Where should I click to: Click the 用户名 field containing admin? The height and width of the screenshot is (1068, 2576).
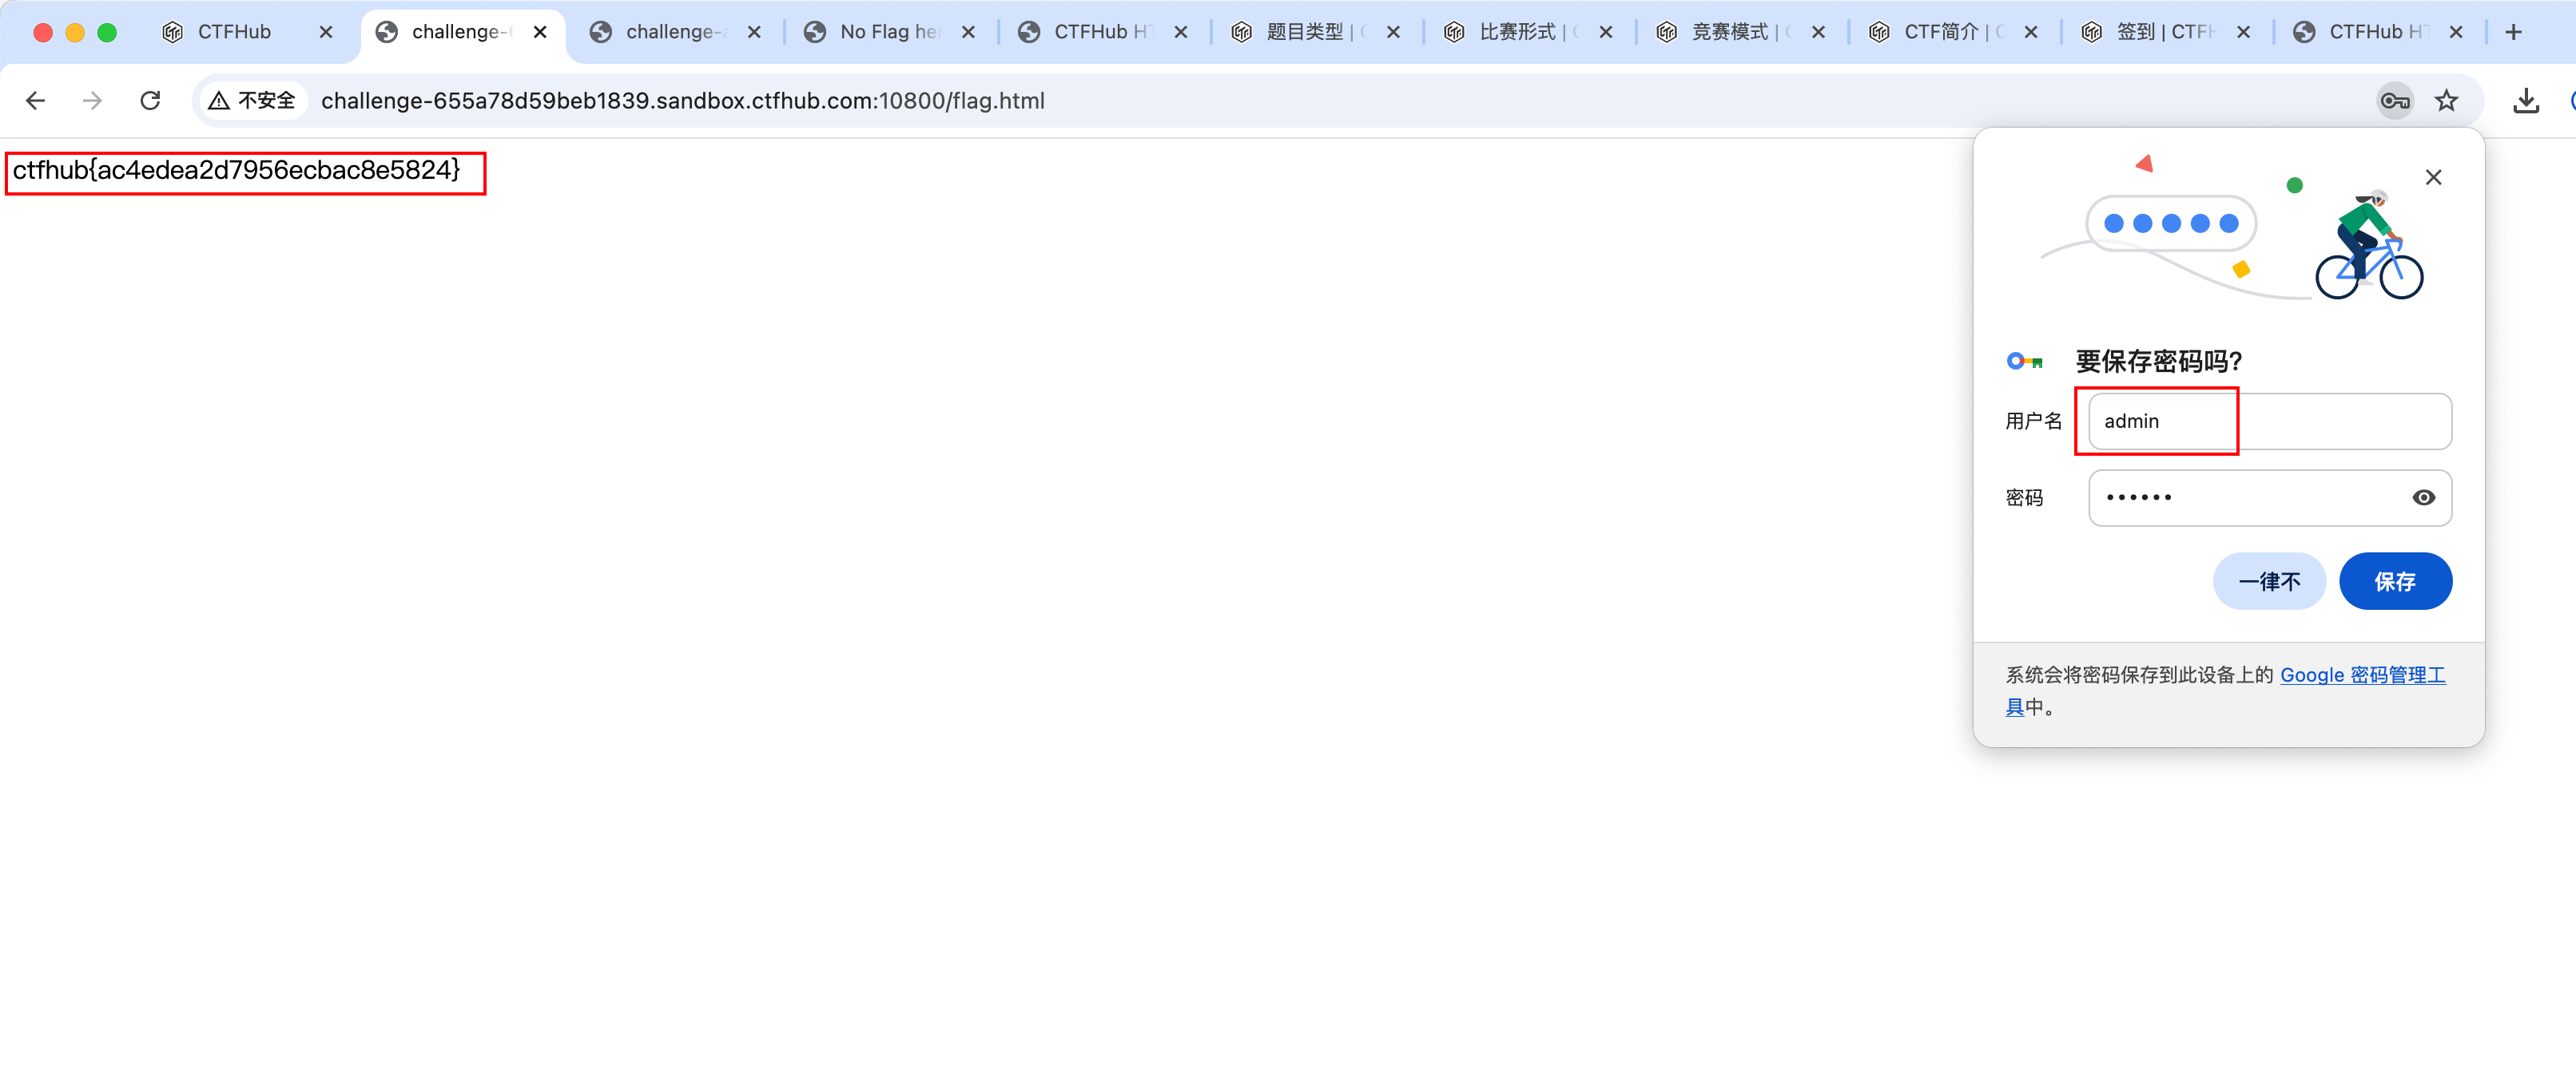2268,421
